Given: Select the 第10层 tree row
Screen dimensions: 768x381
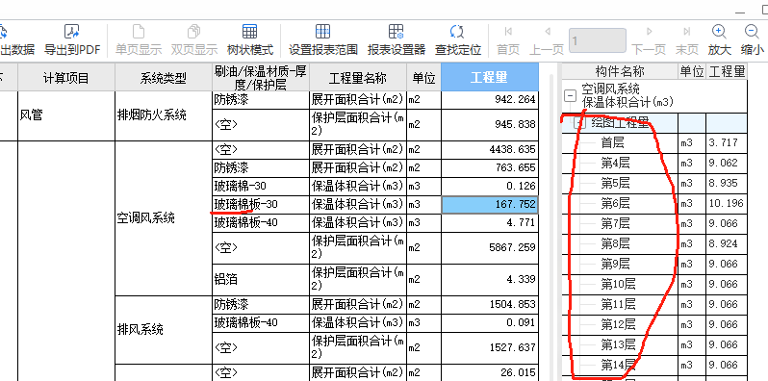Looking at the screenshot, I should click(x=654, y=284).
